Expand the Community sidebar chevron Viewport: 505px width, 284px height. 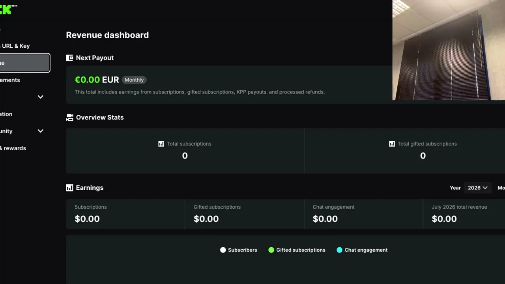[40, 131]
